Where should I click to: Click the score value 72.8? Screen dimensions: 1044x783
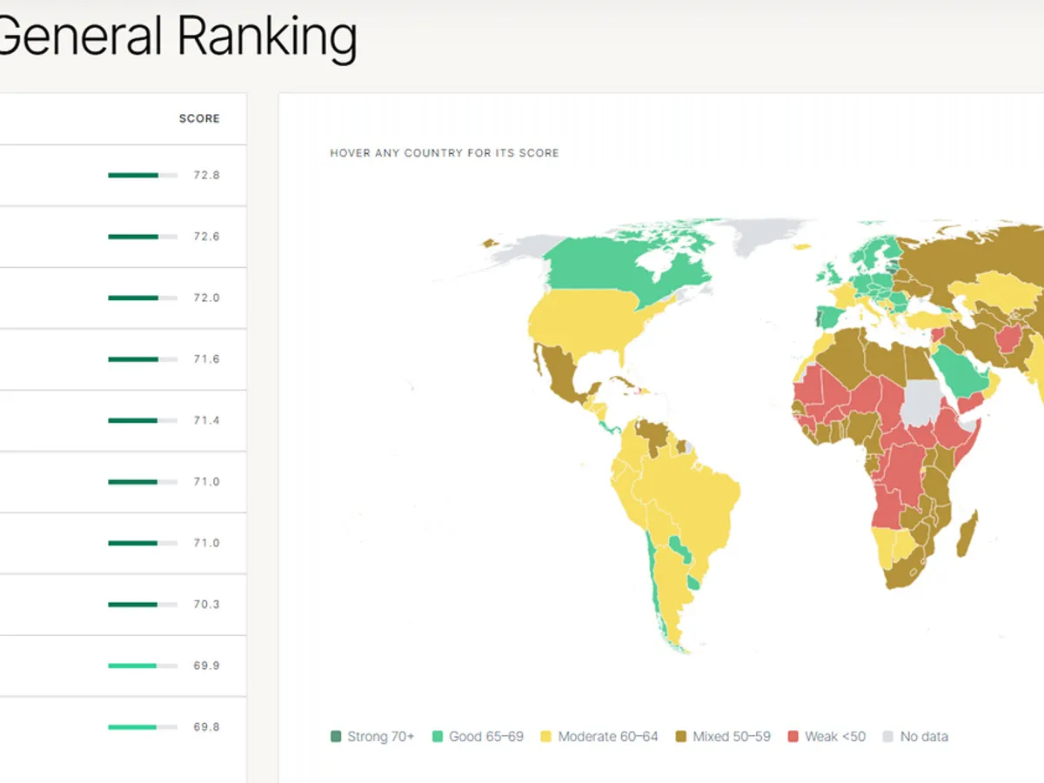tap(207, 175)
